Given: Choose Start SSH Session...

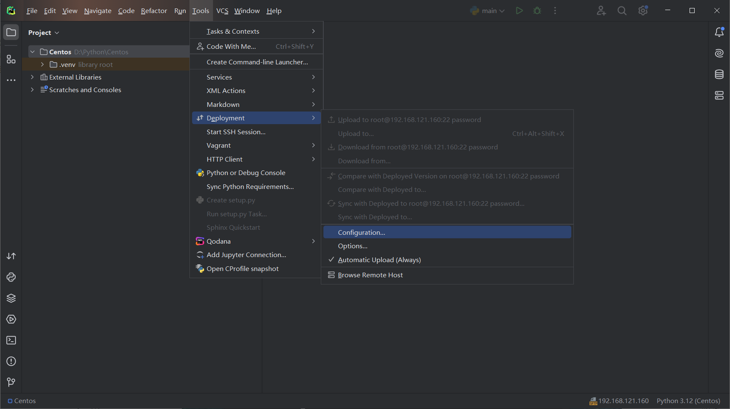Looking at the screenshot, I should point(256,132).
